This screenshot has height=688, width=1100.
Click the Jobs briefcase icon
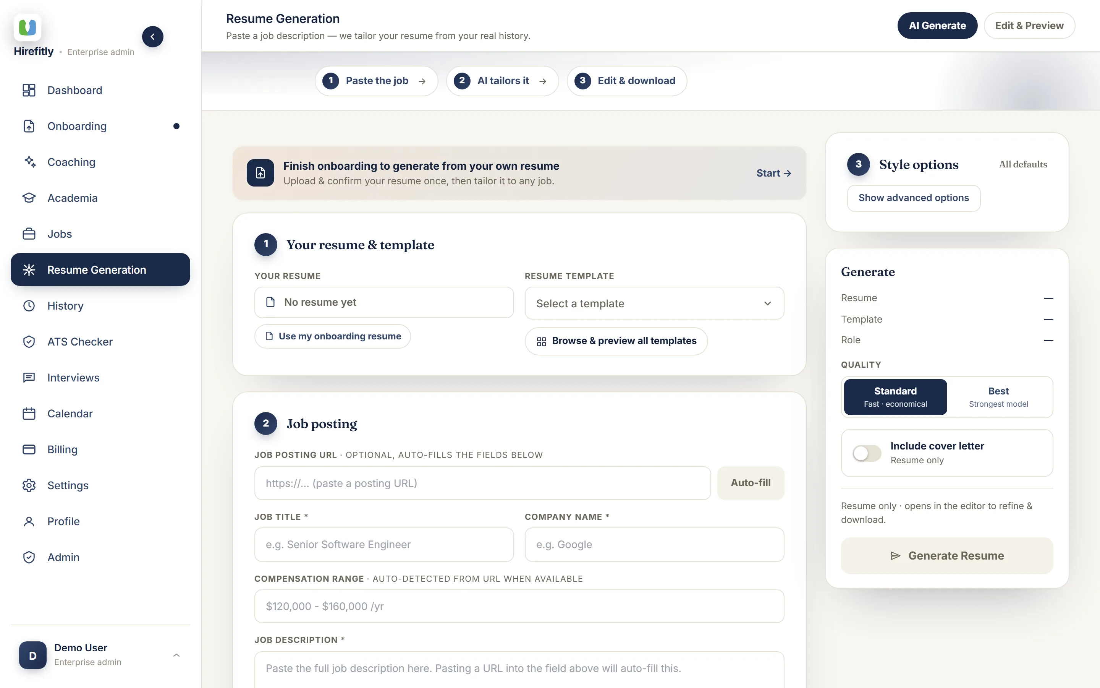pyautogui.click(x=29, y=234)
